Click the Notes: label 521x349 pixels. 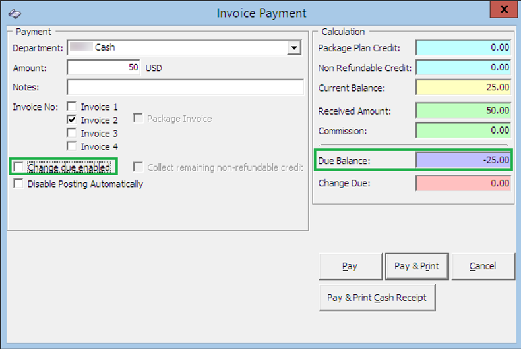(x=26, y=87)
